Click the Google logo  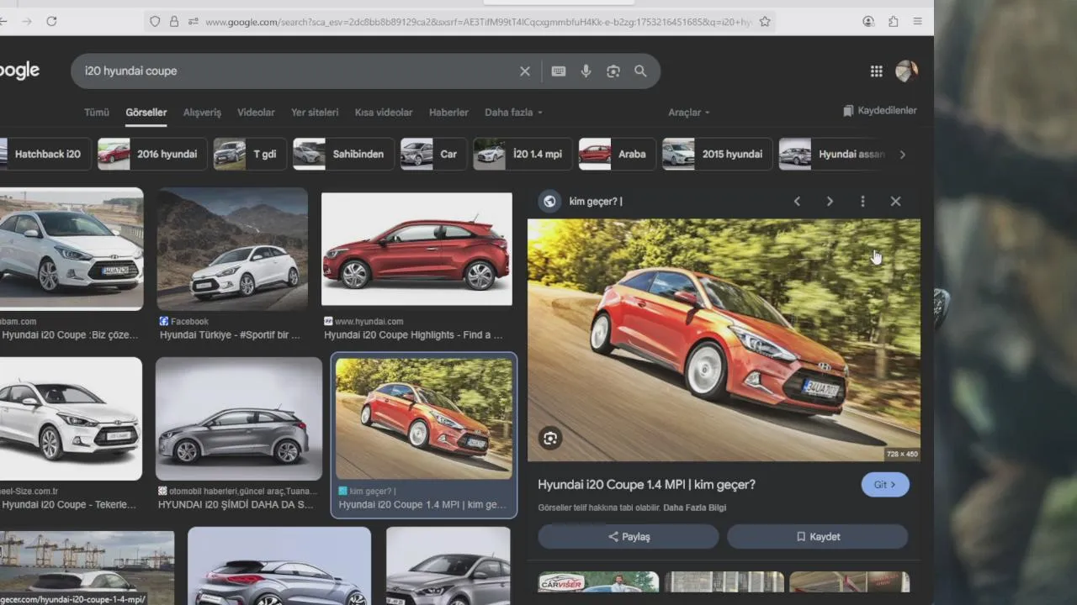(x=20, y=71)
